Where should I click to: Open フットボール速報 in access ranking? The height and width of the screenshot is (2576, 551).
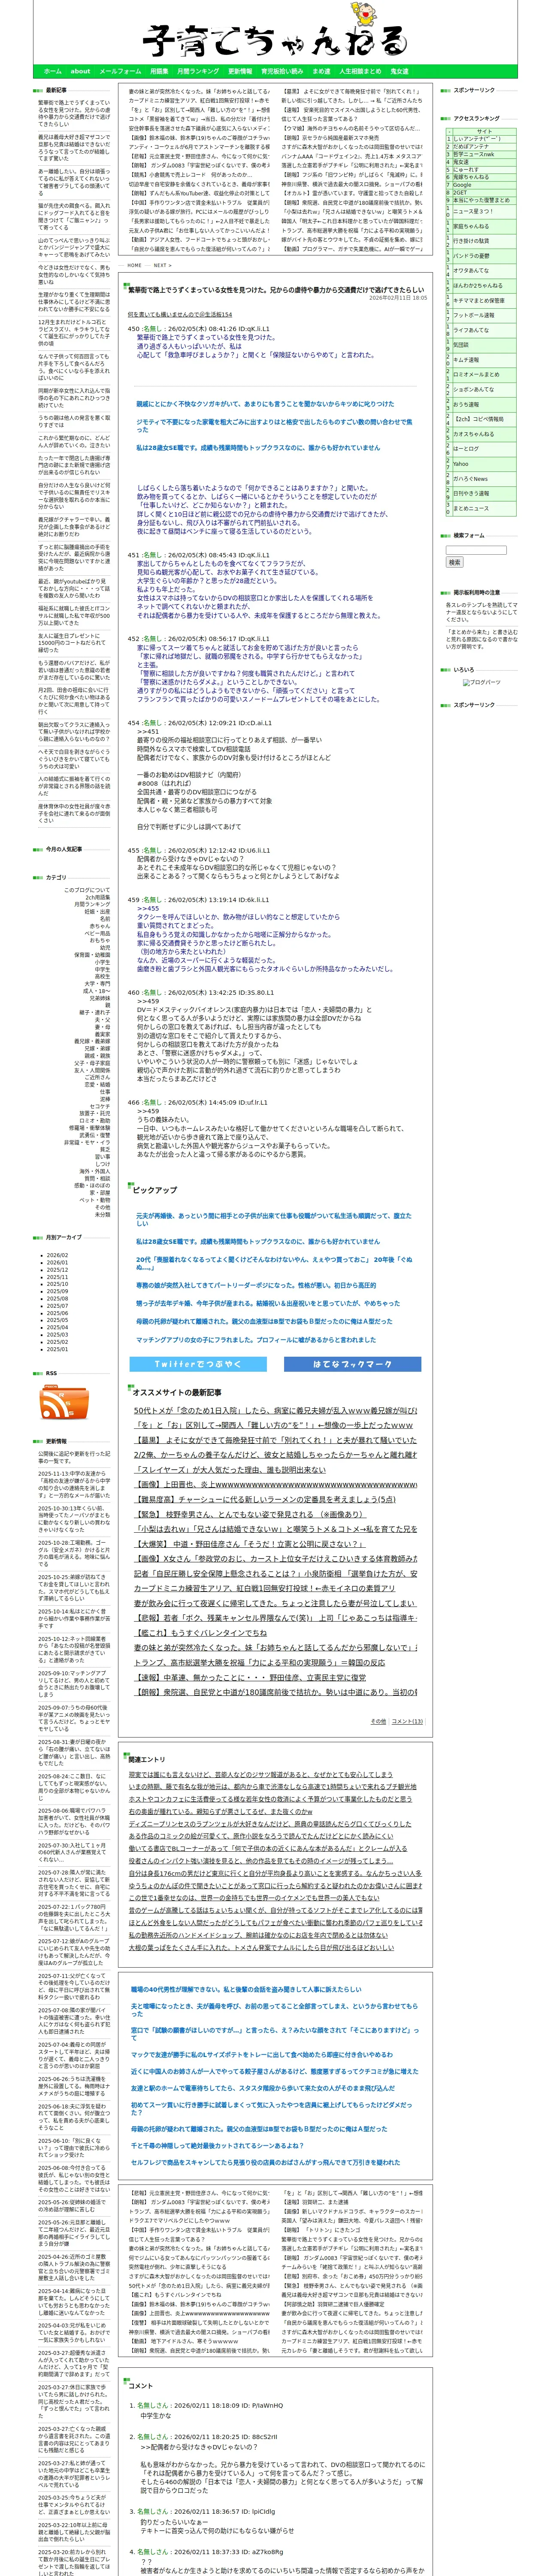click(474, 315)
